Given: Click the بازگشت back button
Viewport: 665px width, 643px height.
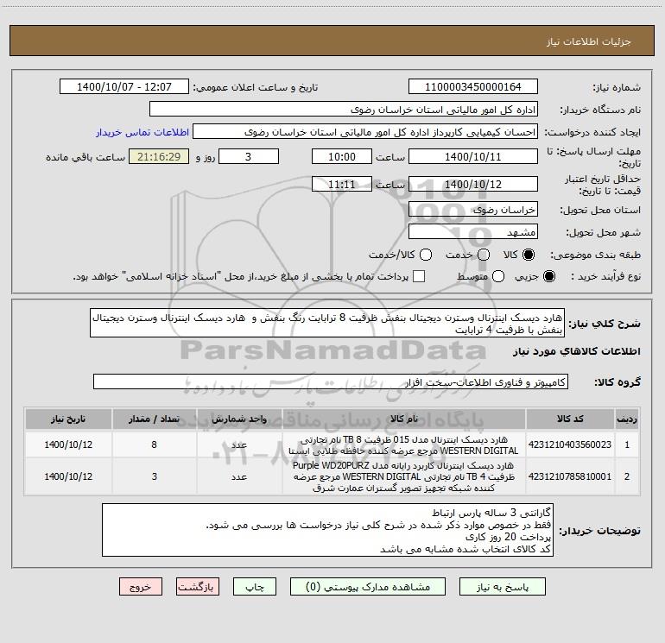Looking at the screenshot, I should pos(198,587).
